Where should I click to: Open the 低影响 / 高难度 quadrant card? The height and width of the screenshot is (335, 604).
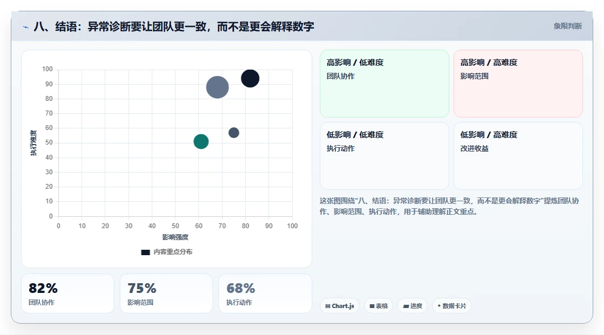click(x=518, y=156)
